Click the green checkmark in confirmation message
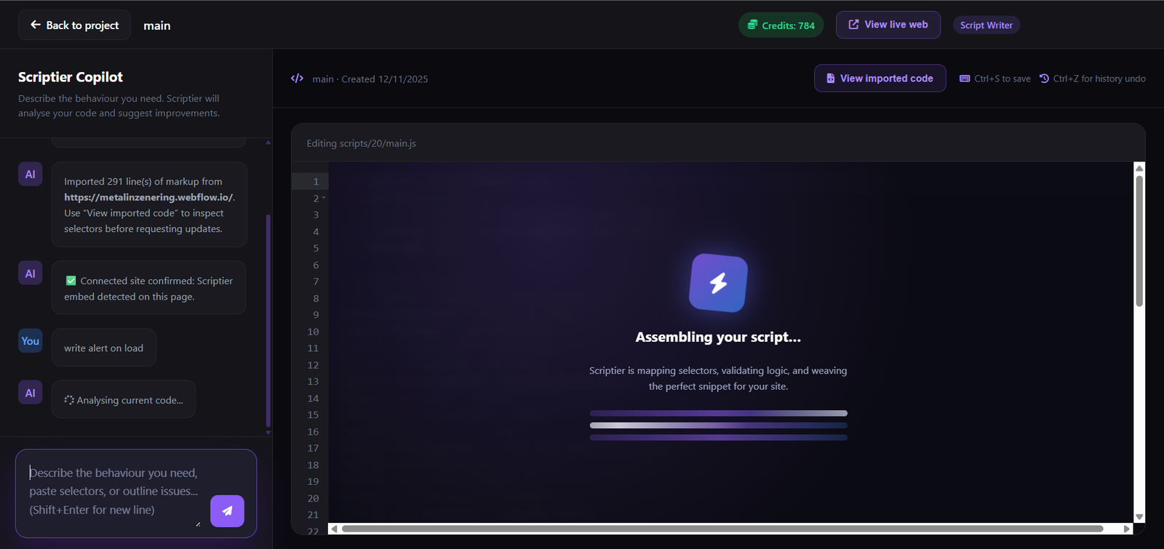The image size is (1164, 549). pos(71,281)
